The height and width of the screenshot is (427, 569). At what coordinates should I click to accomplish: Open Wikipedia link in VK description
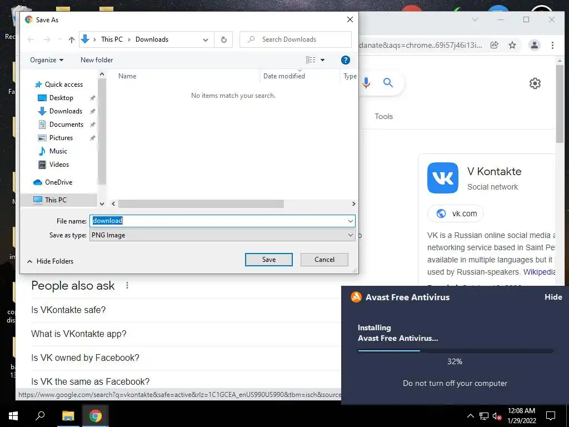(539, 272)
